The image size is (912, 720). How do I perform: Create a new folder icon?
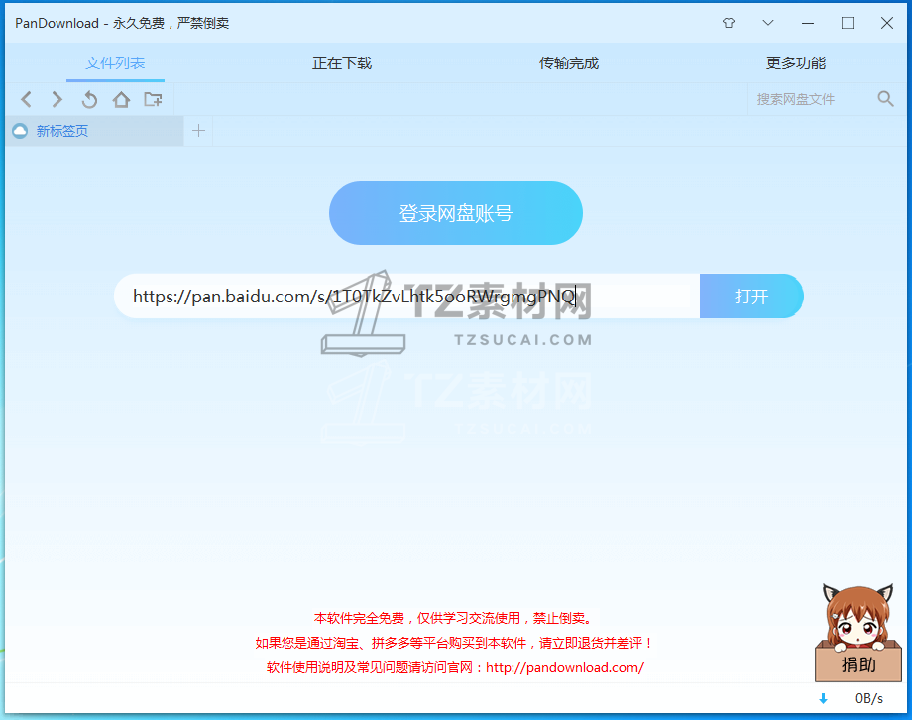(153, 99)
